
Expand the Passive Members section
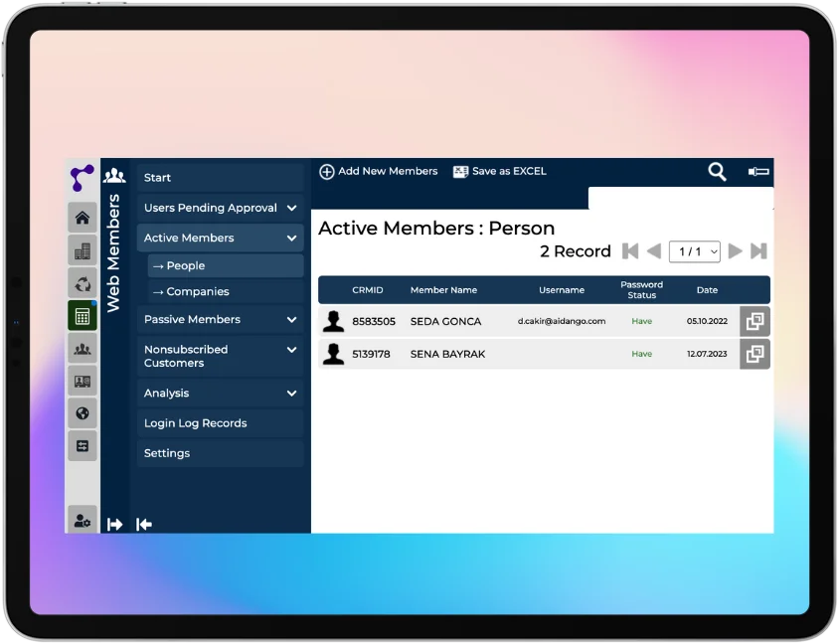click(291, 319)
